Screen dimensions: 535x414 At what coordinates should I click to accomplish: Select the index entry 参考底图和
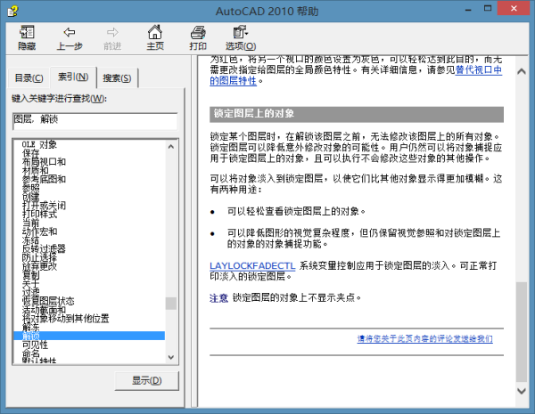(44, 179)
